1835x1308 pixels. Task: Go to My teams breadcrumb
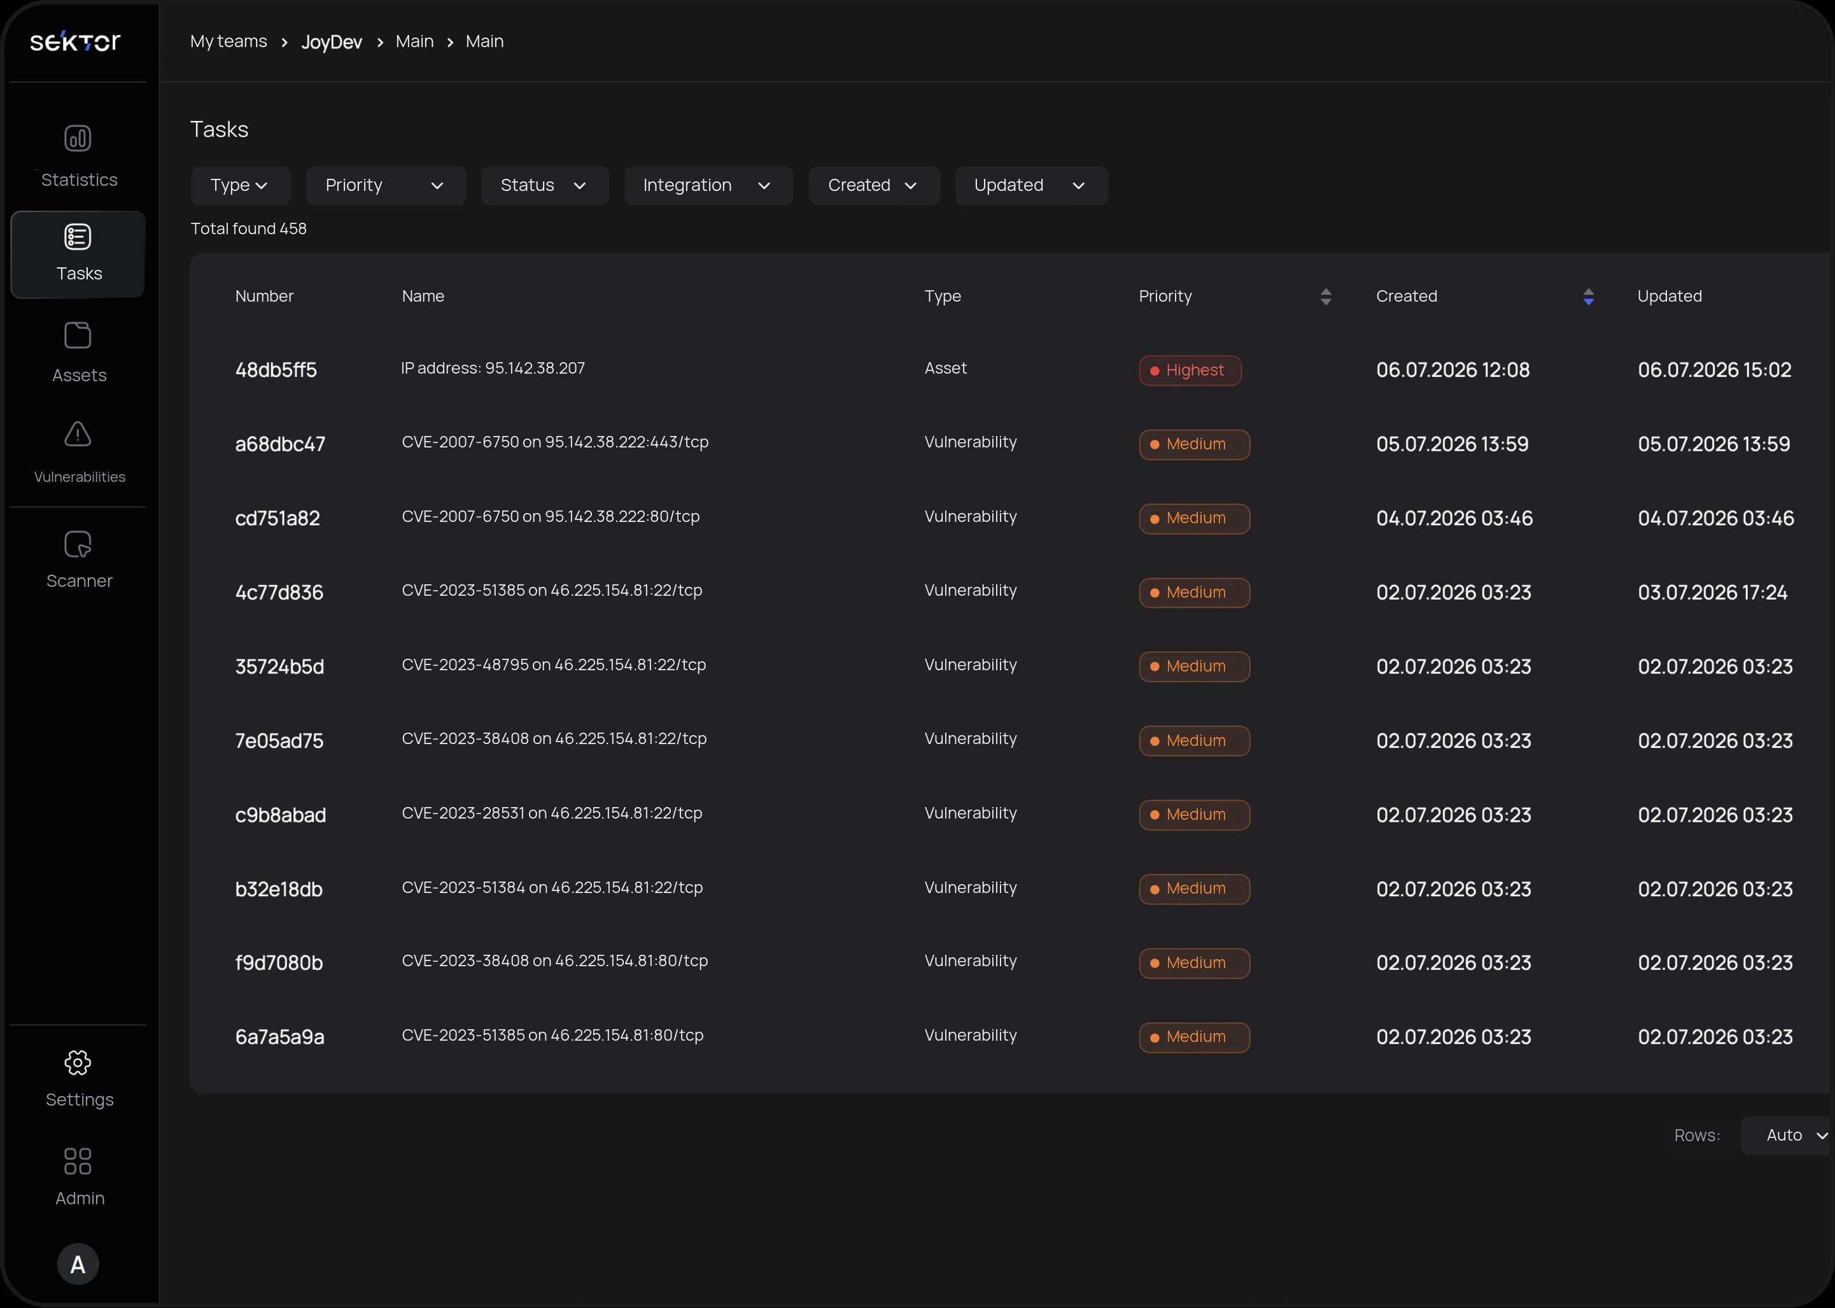click(x=228, y=41)
